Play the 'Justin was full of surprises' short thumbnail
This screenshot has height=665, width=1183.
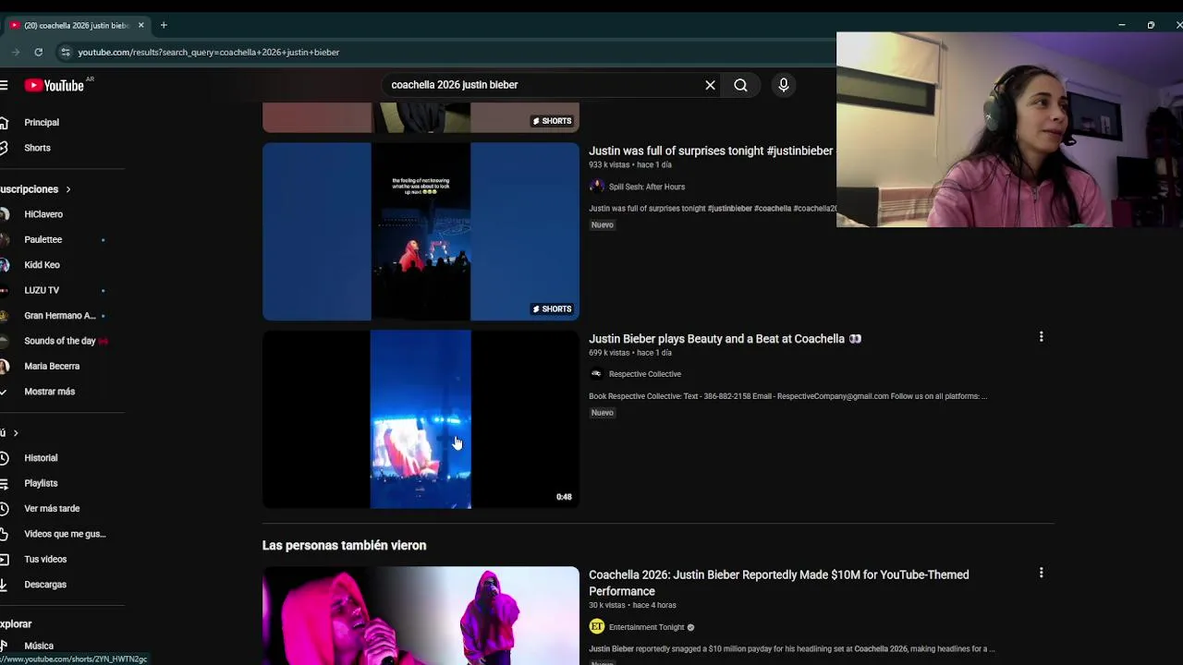point(421,231)
